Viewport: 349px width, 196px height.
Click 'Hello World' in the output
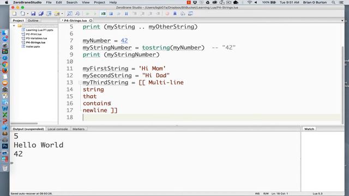point(39,145)
